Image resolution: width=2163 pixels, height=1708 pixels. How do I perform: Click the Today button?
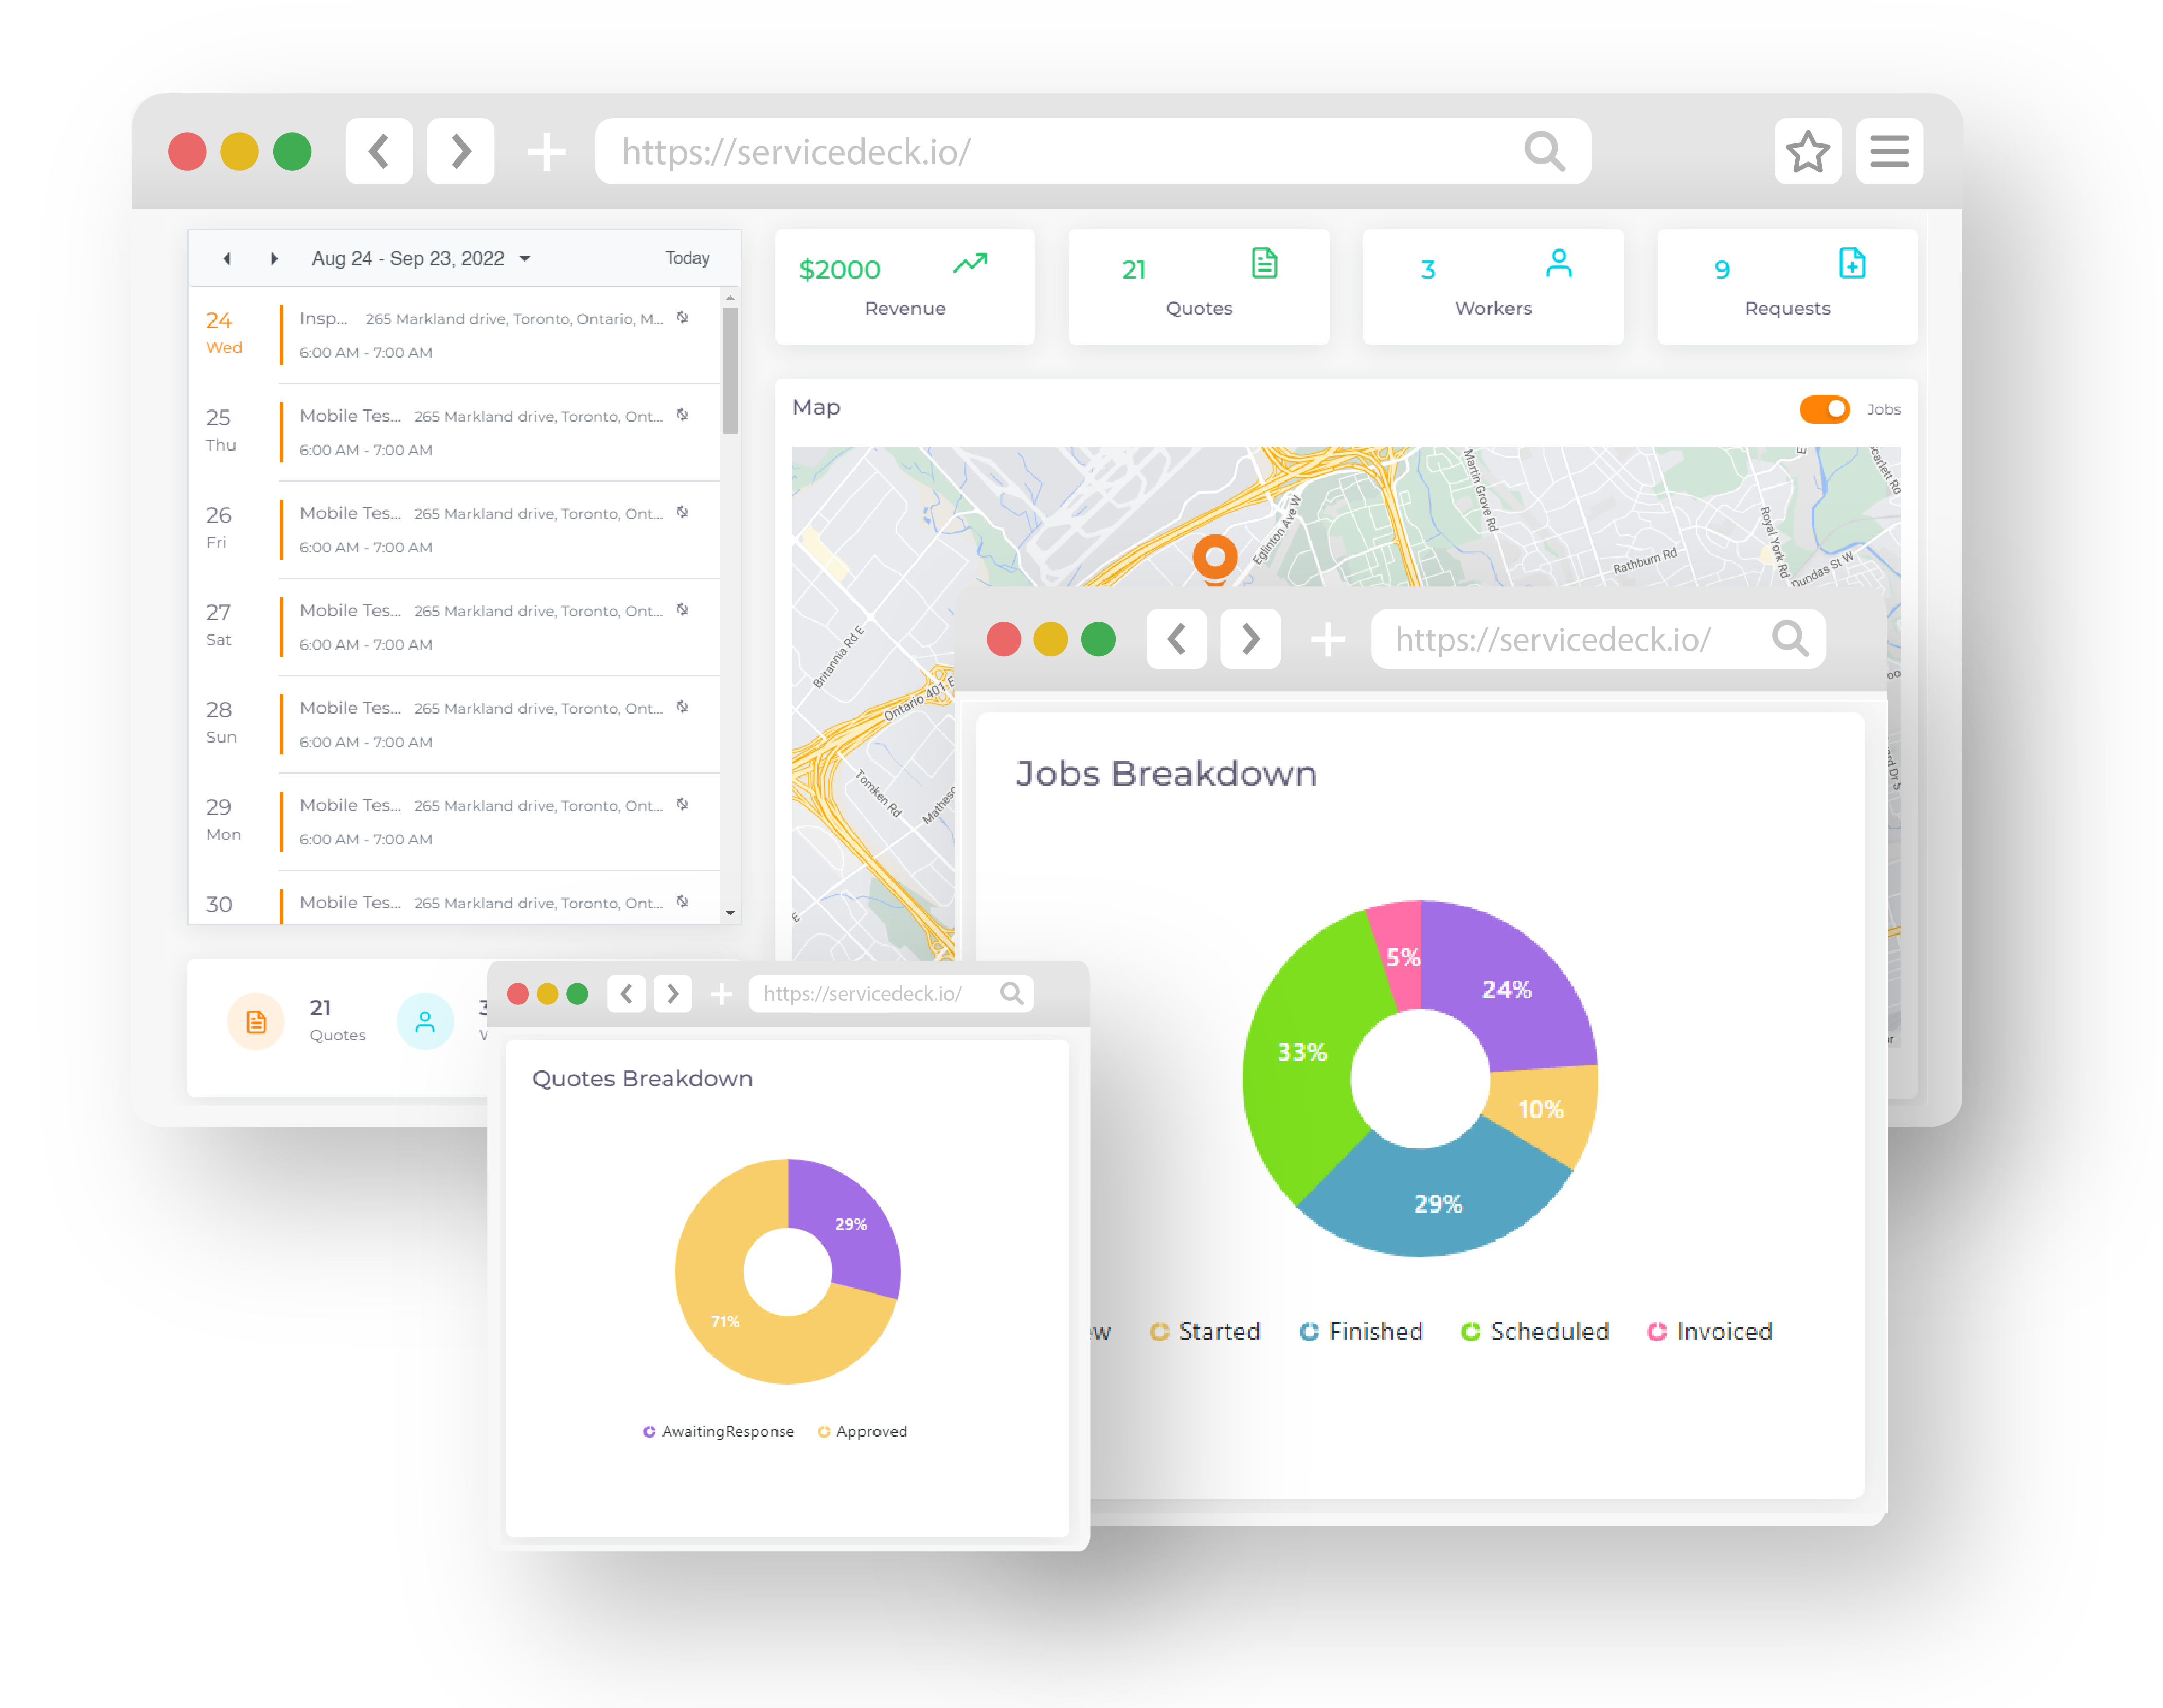tap(687, 257)
